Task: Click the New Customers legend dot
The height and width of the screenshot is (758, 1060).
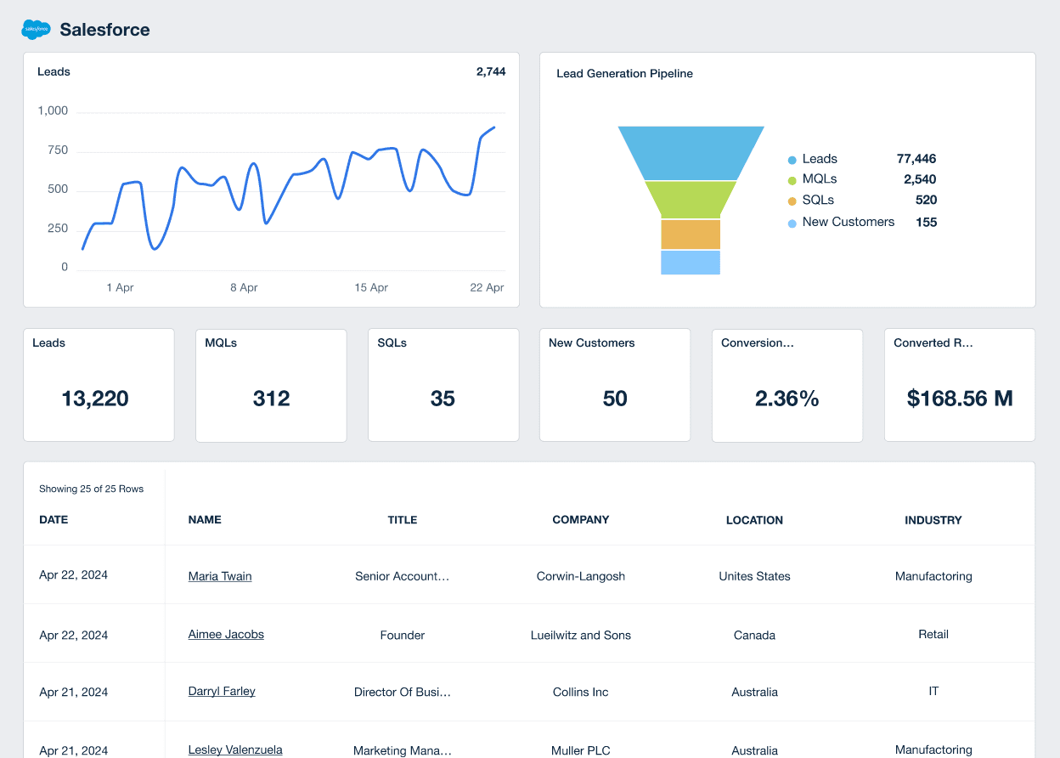Action: click(x=791, y=222)
